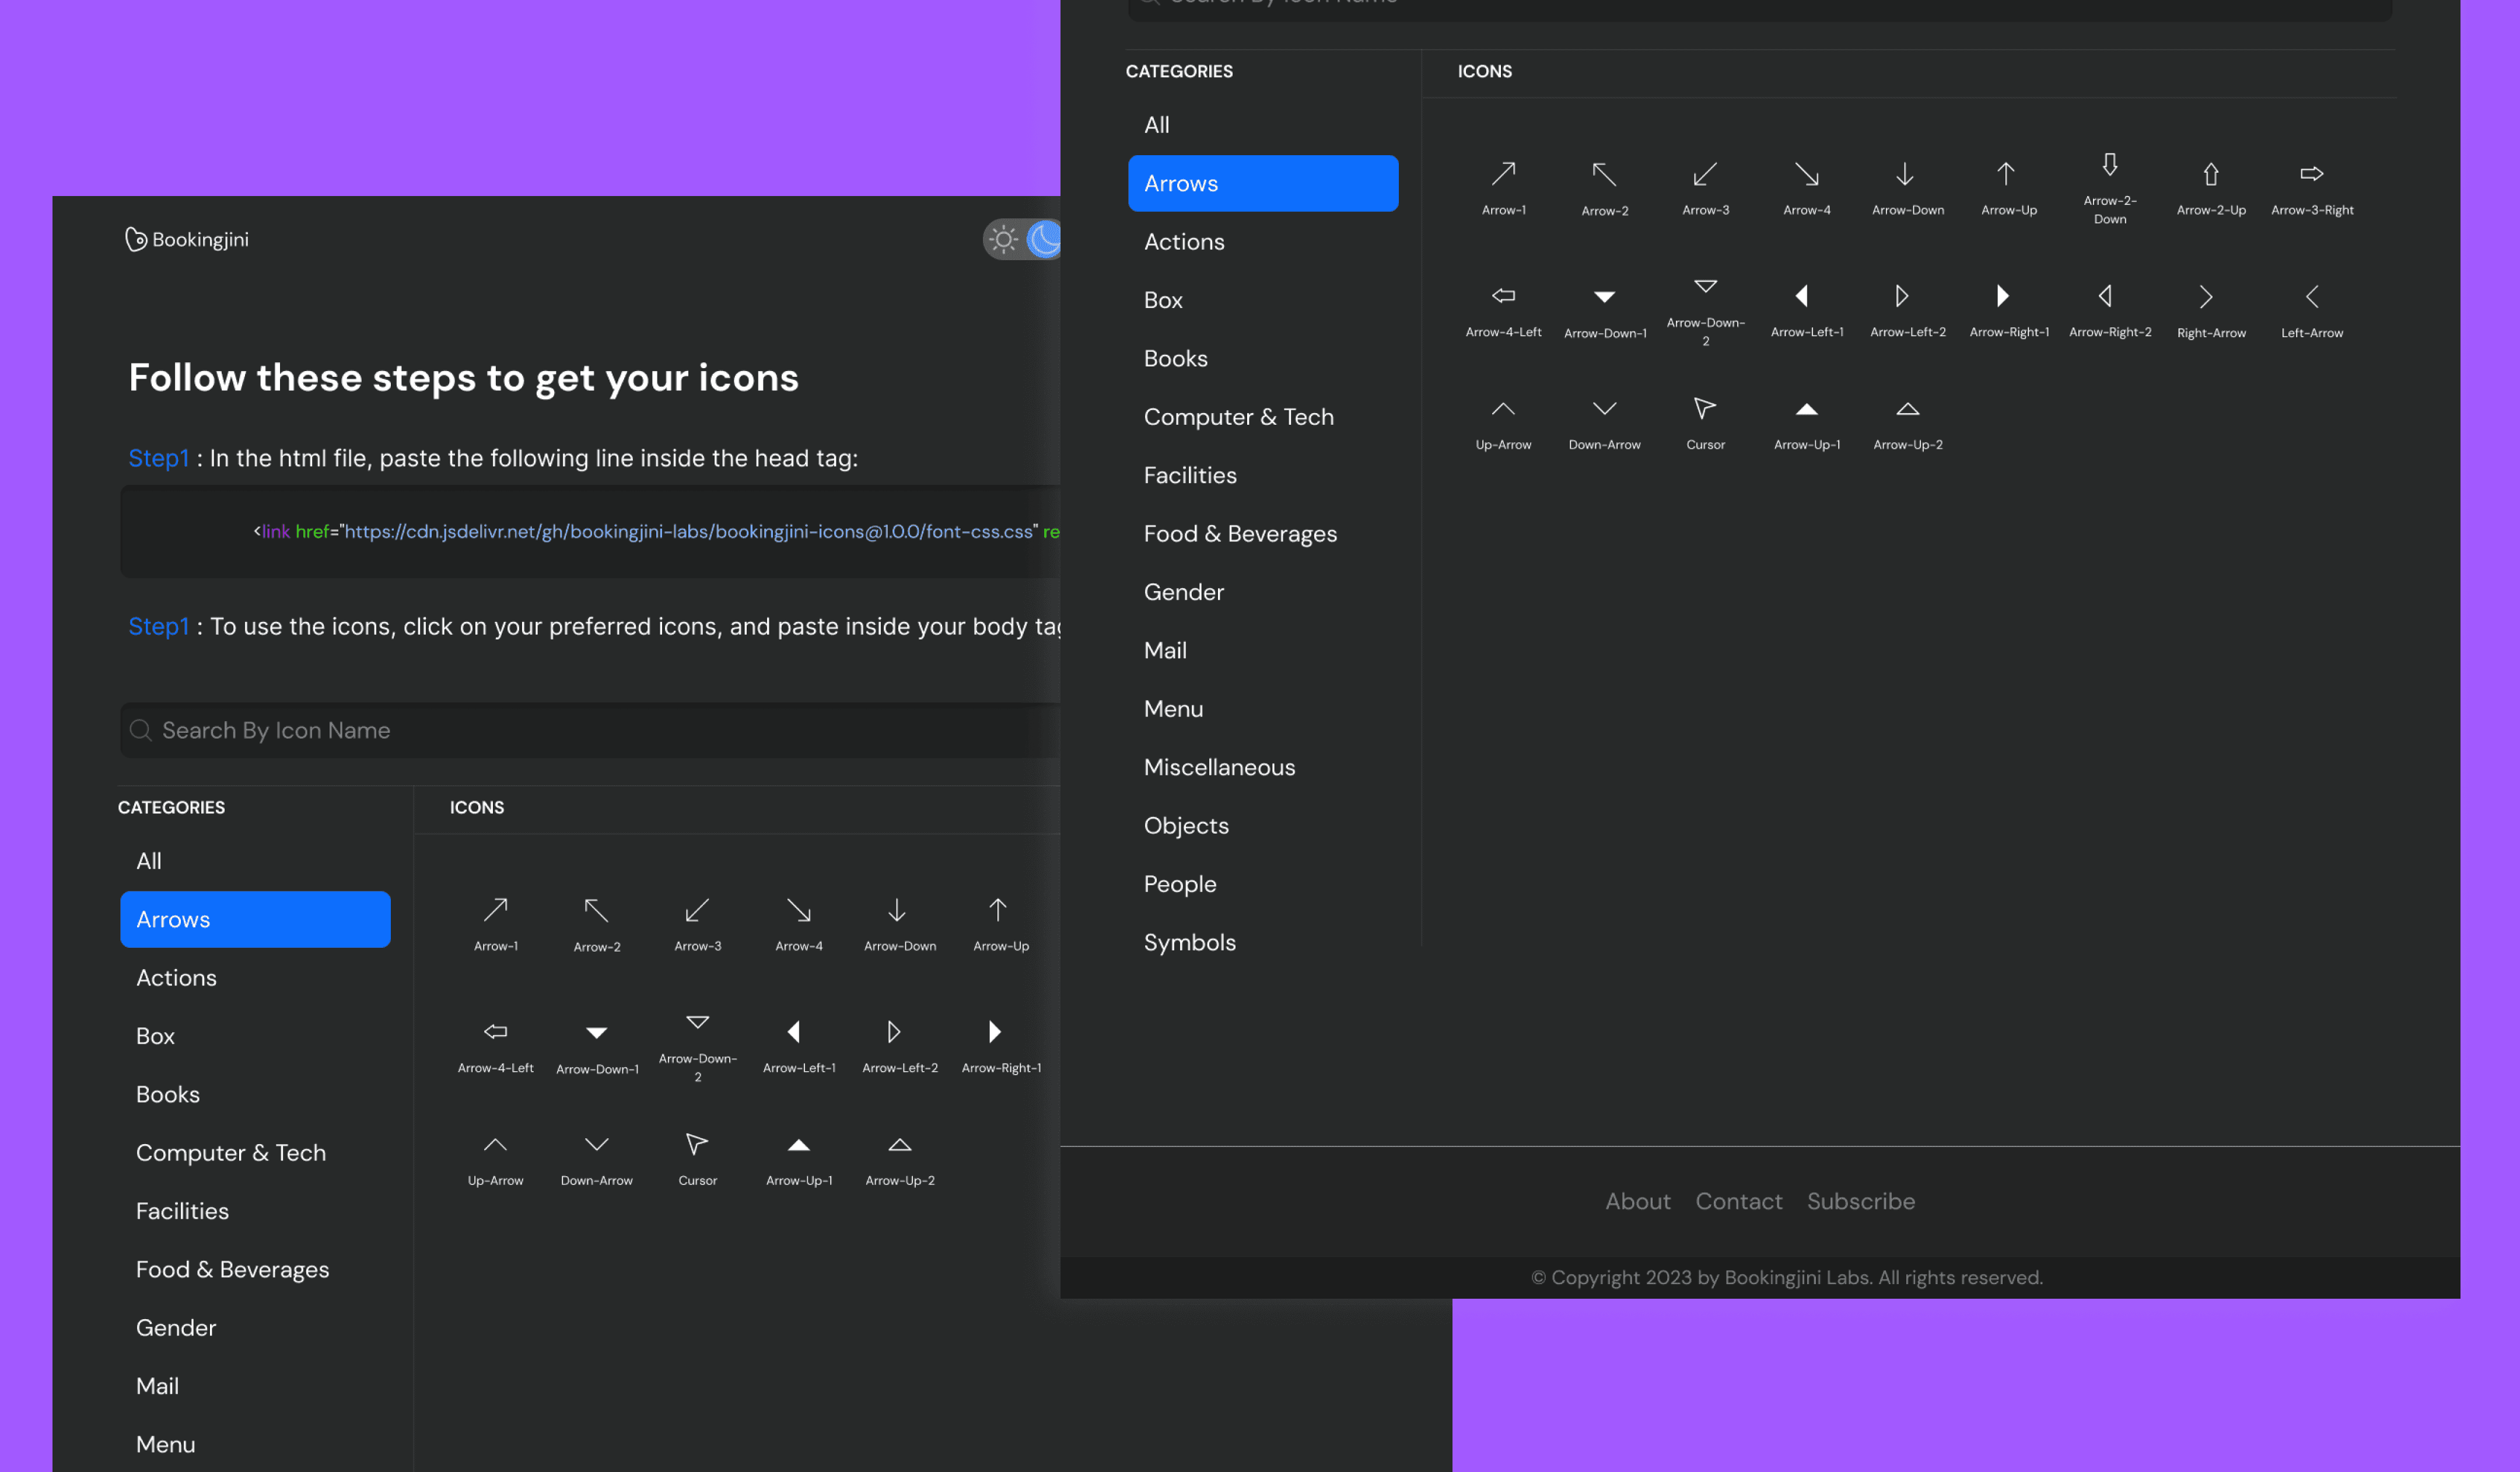Open the Contact footer link
Viewport: 2520px width, 1472px height.
pos(1738,1201)
